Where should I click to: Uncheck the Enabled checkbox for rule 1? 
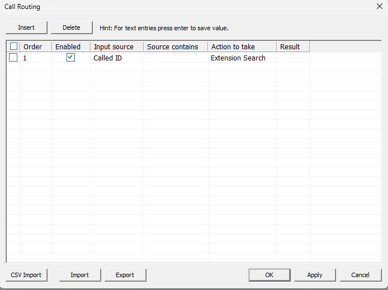click(x=70, y=58)
